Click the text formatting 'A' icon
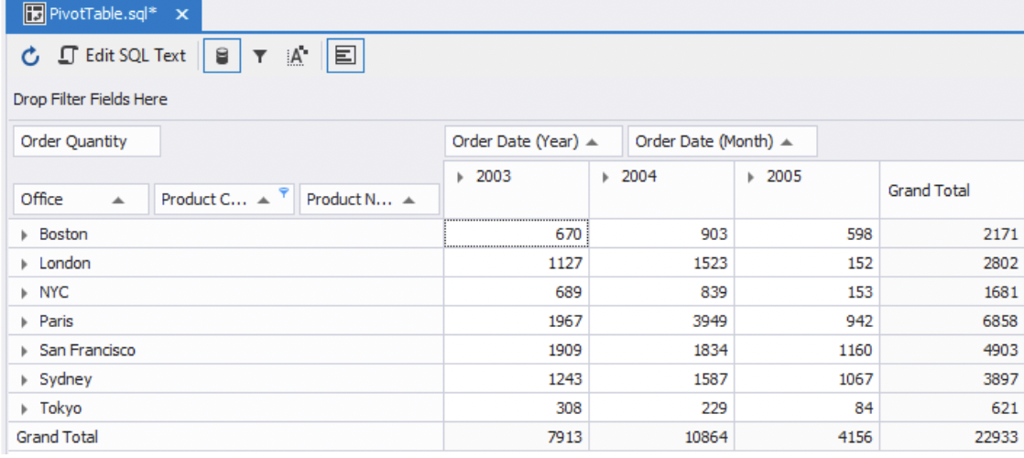This screenshot has height=458, width=1024. pos(296,57)
